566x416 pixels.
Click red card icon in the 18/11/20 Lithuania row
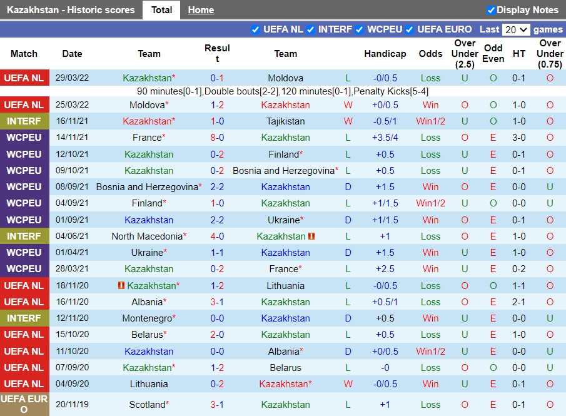[122, 286]
